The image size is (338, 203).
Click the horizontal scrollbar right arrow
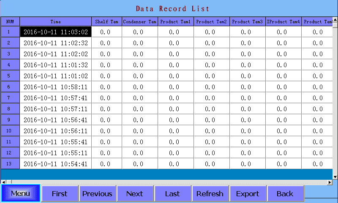(330, 182)
